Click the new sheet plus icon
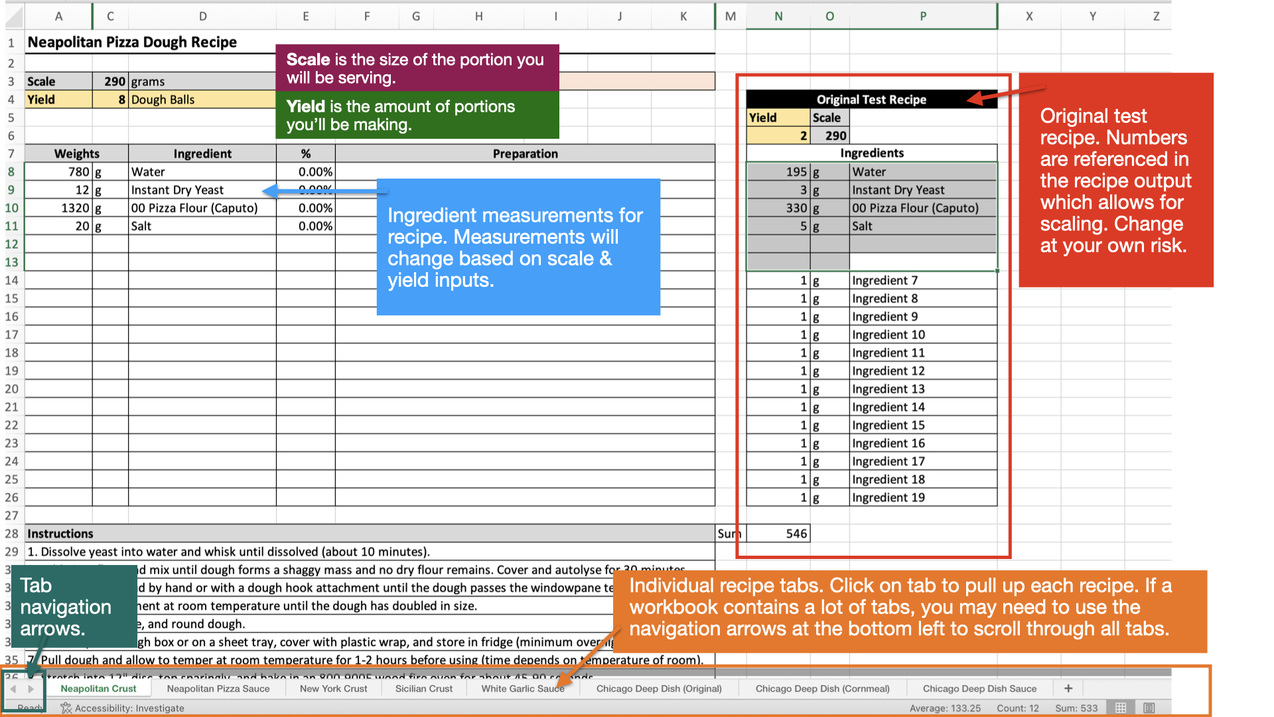Image resolution: width=1274 pixels, height=717 pixels. coord(1068,688)
